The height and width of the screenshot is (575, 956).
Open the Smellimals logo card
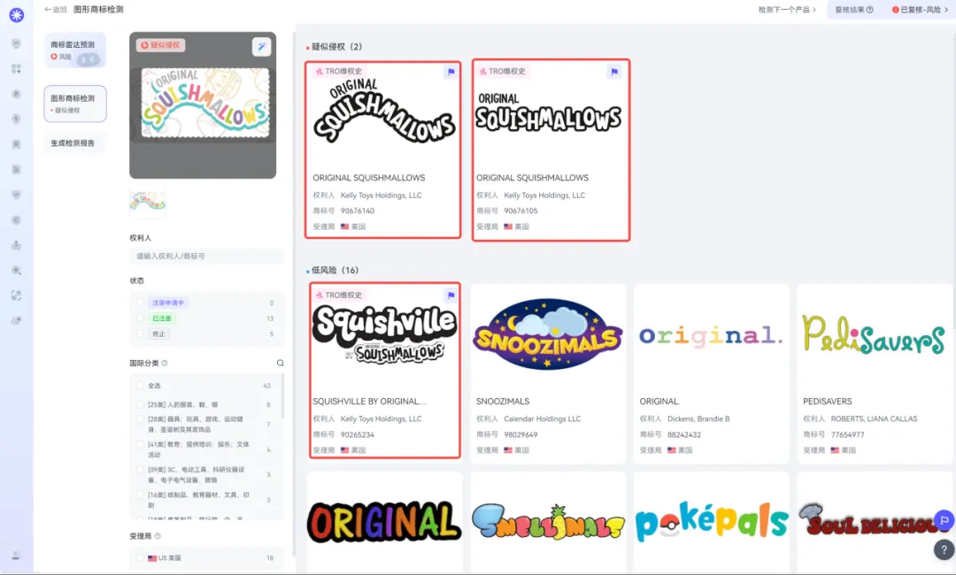(x=548, y=522)
